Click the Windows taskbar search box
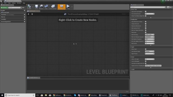The height and width of the screenshot is (97, 173). click(x=20, y=95)
